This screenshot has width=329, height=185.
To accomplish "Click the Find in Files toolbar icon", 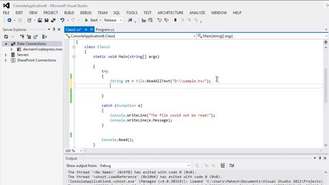I will click(130, 20).
